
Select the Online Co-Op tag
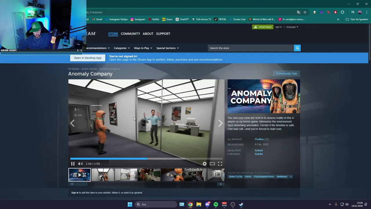(x=235, y=176)
